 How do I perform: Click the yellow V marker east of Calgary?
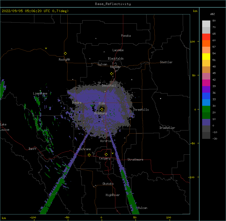click(112, 153)
